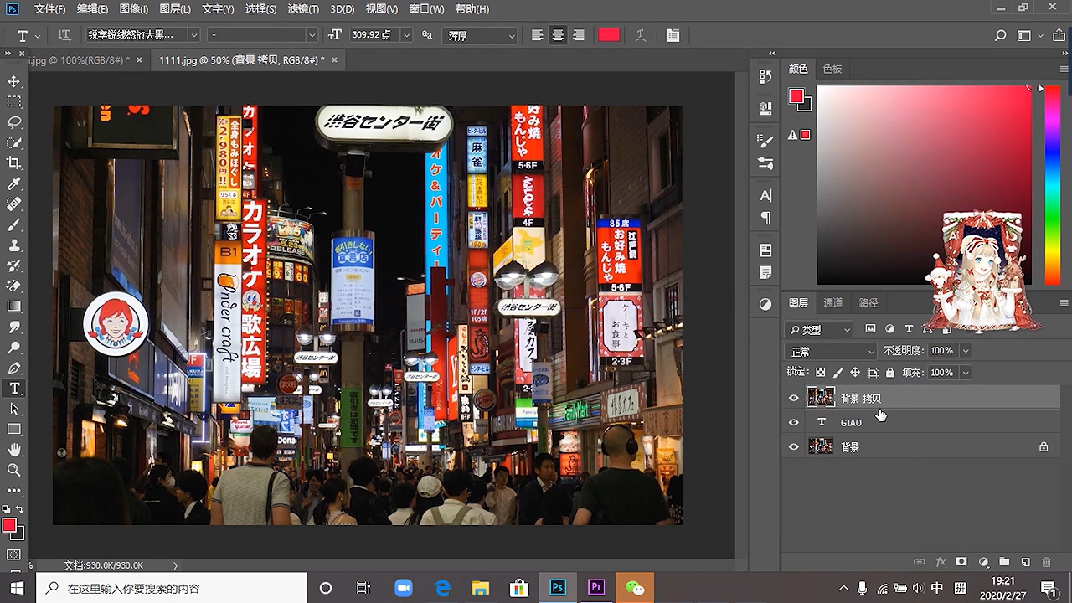Click the create new layer icon

point(1025,562)
